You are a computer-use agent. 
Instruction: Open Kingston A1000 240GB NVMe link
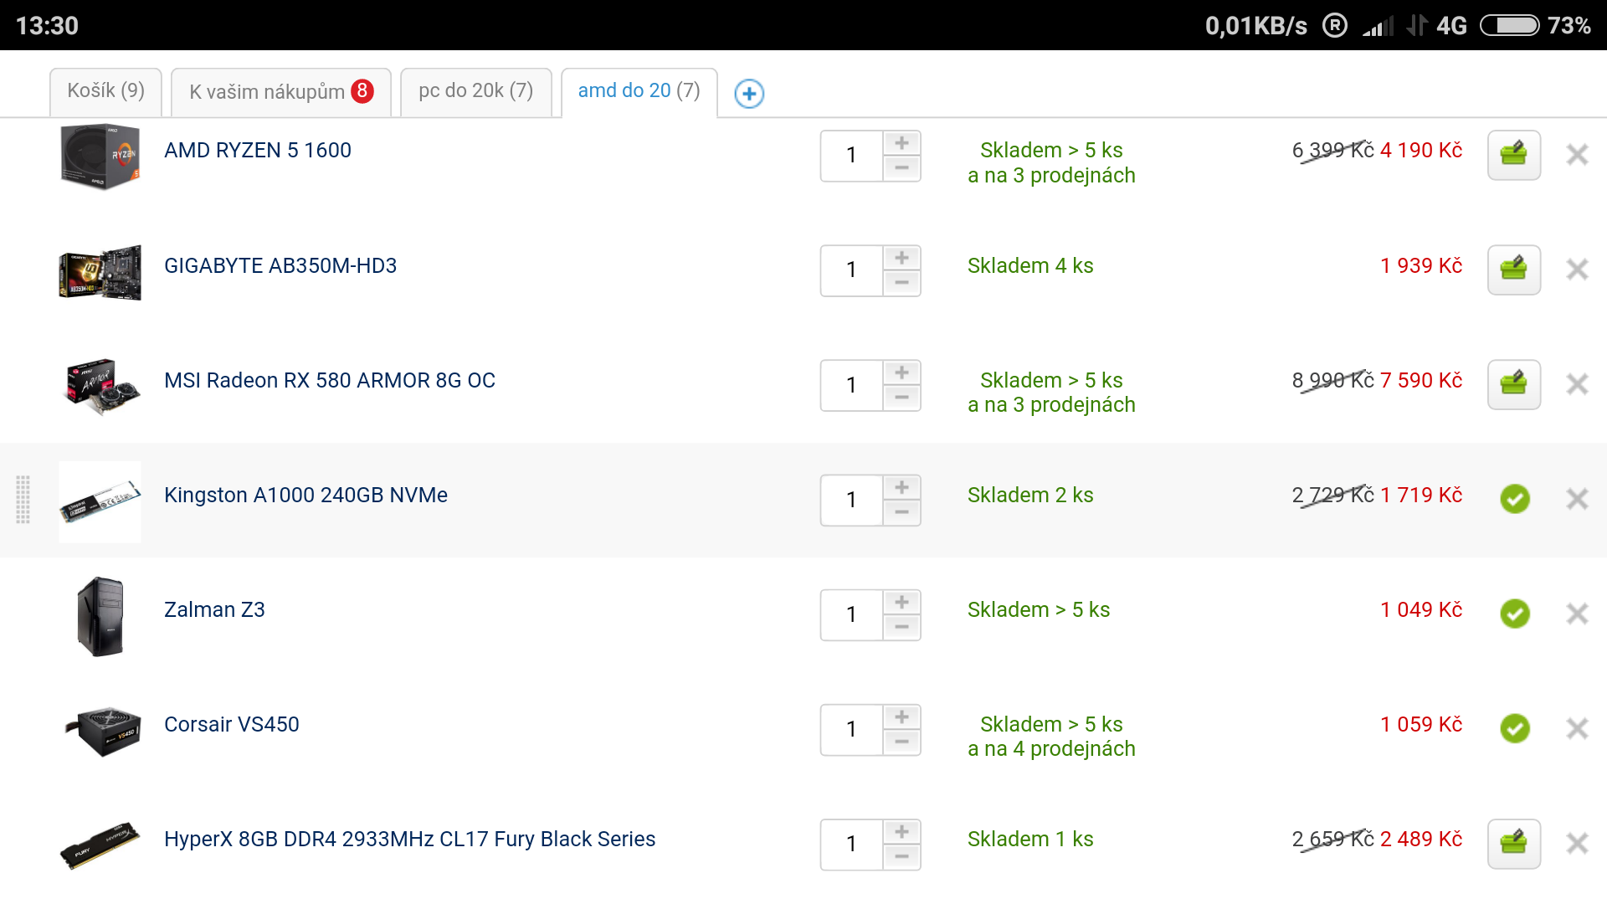point(305,496)
